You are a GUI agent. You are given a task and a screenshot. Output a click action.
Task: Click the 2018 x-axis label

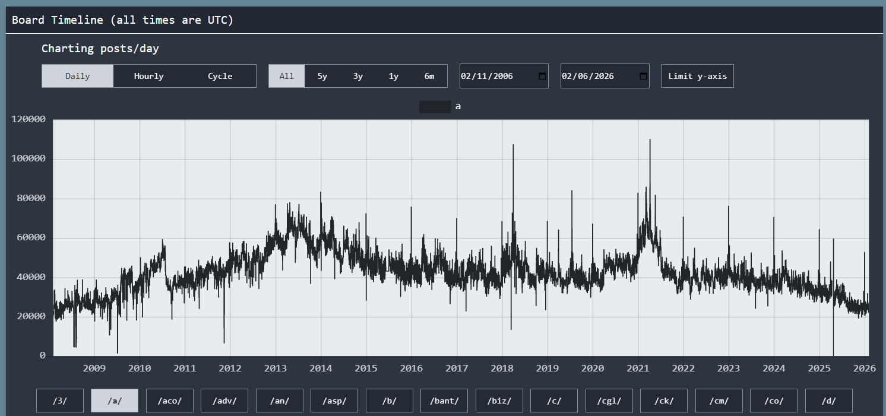pos(502,368)
